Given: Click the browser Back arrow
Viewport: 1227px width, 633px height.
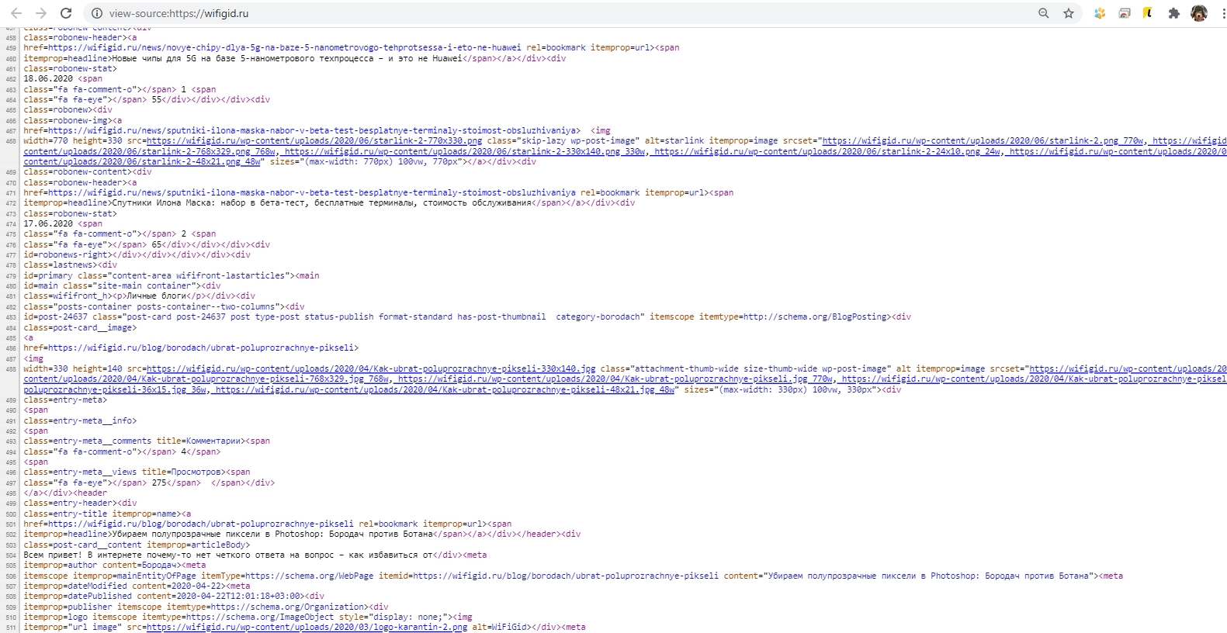Looking at the screenshot, I should coord(16,13).
